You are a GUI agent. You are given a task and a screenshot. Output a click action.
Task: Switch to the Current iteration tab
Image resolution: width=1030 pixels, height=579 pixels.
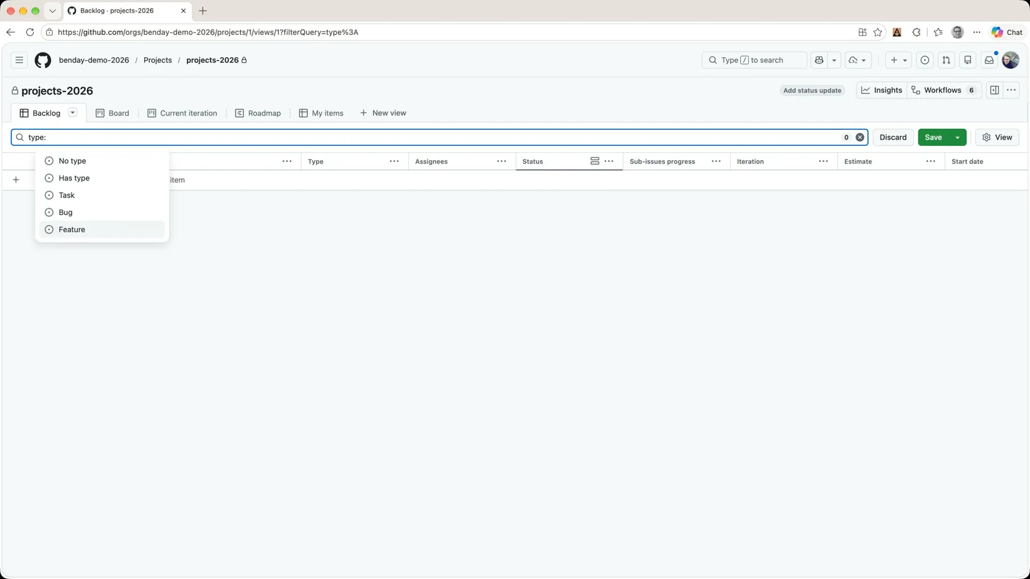[x=182, y=113]
